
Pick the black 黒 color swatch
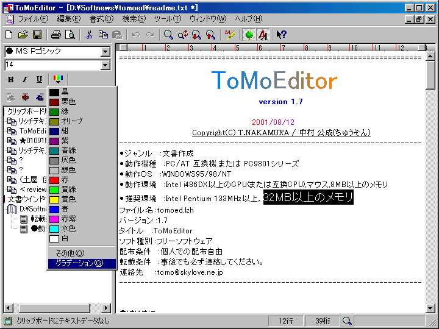[54, 93]
